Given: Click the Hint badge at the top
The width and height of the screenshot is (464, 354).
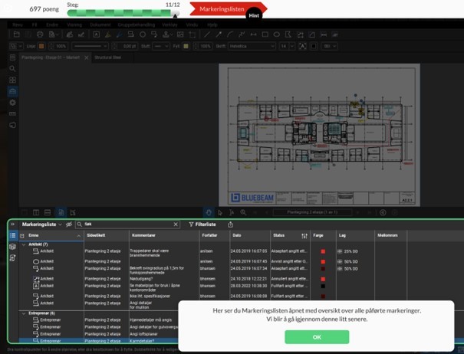Looking at the screenshot, I should coord(253,15).
